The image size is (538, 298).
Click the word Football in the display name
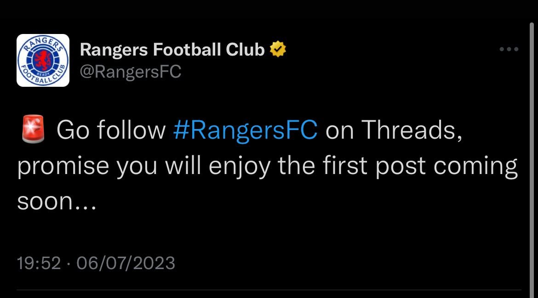click(x=189, y=50)
